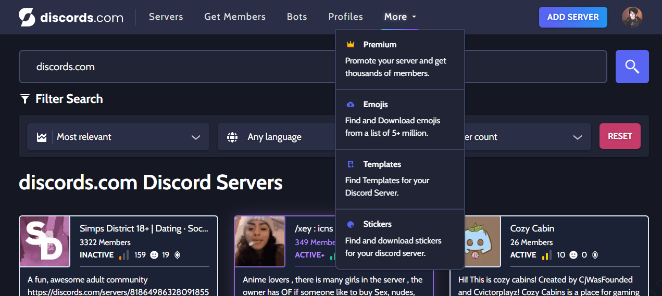This screenshot has height=296, width=662.
Task: Open the Simps District 18+ server title
Action: point(144,228)
